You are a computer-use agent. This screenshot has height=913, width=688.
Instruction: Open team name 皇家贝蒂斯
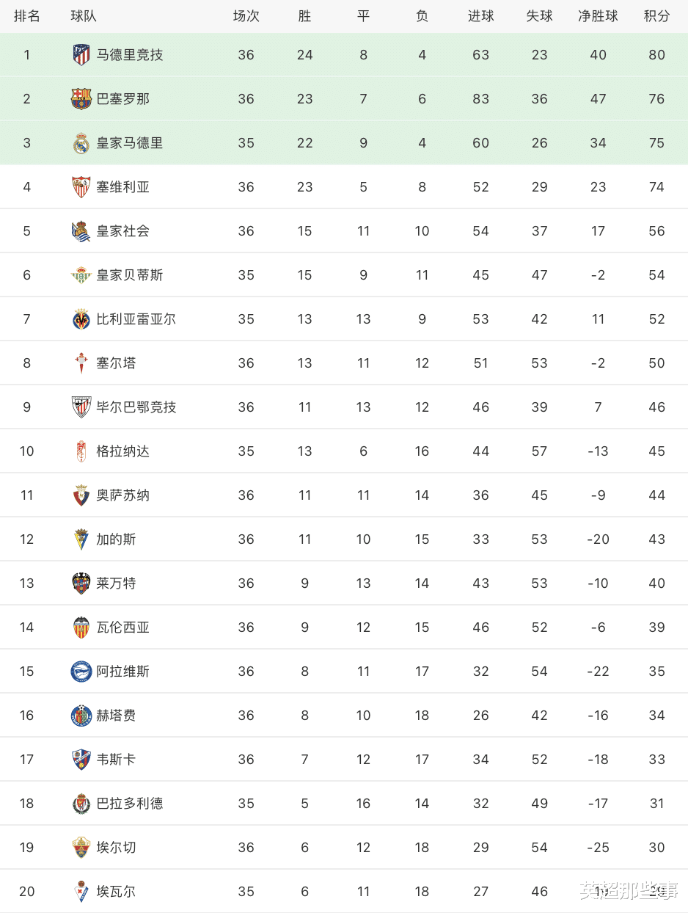pyautogui.click(x=130, y=275)
